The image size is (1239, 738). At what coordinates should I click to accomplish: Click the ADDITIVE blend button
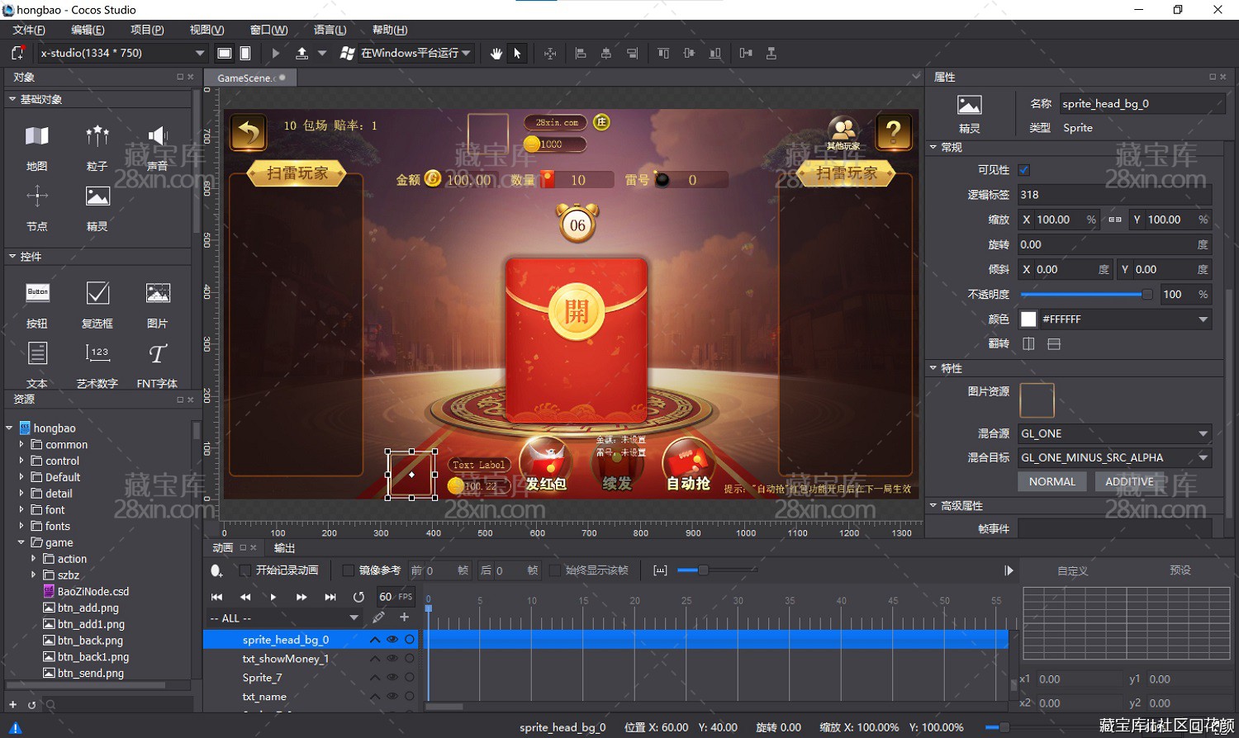pos(1129,482)
